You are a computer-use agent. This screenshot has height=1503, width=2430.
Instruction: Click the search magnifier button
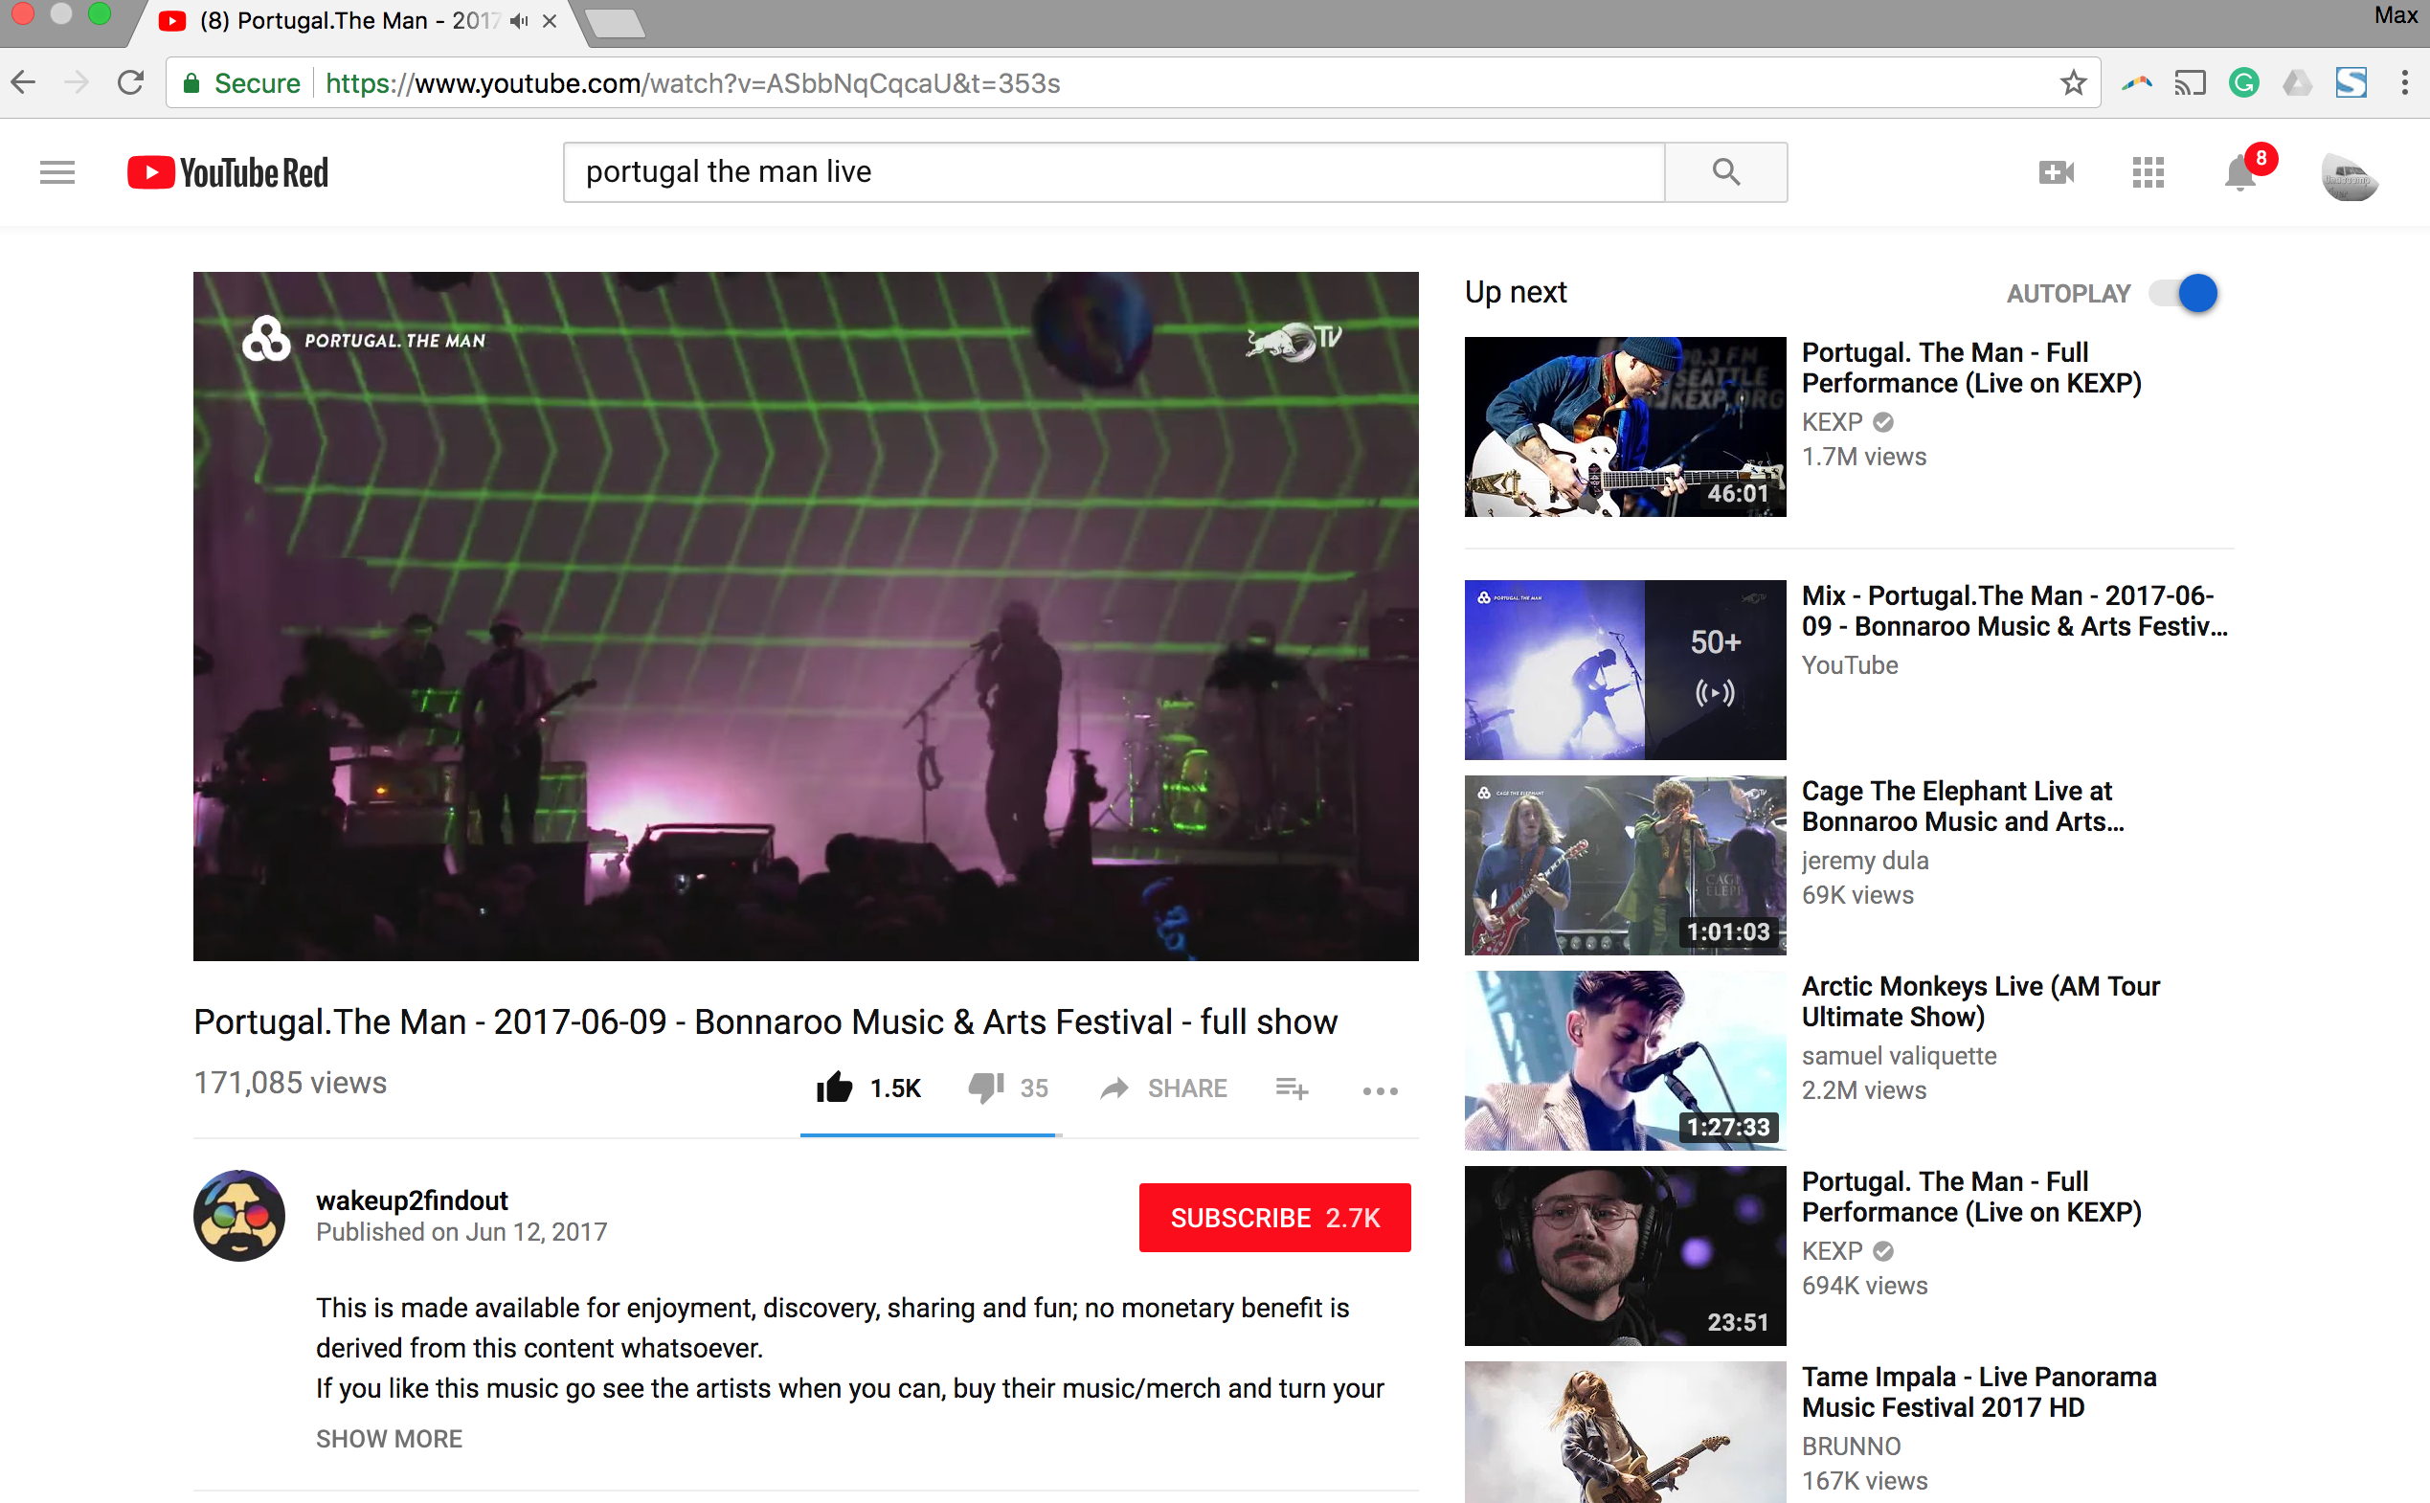click(x=1725, y=172)
